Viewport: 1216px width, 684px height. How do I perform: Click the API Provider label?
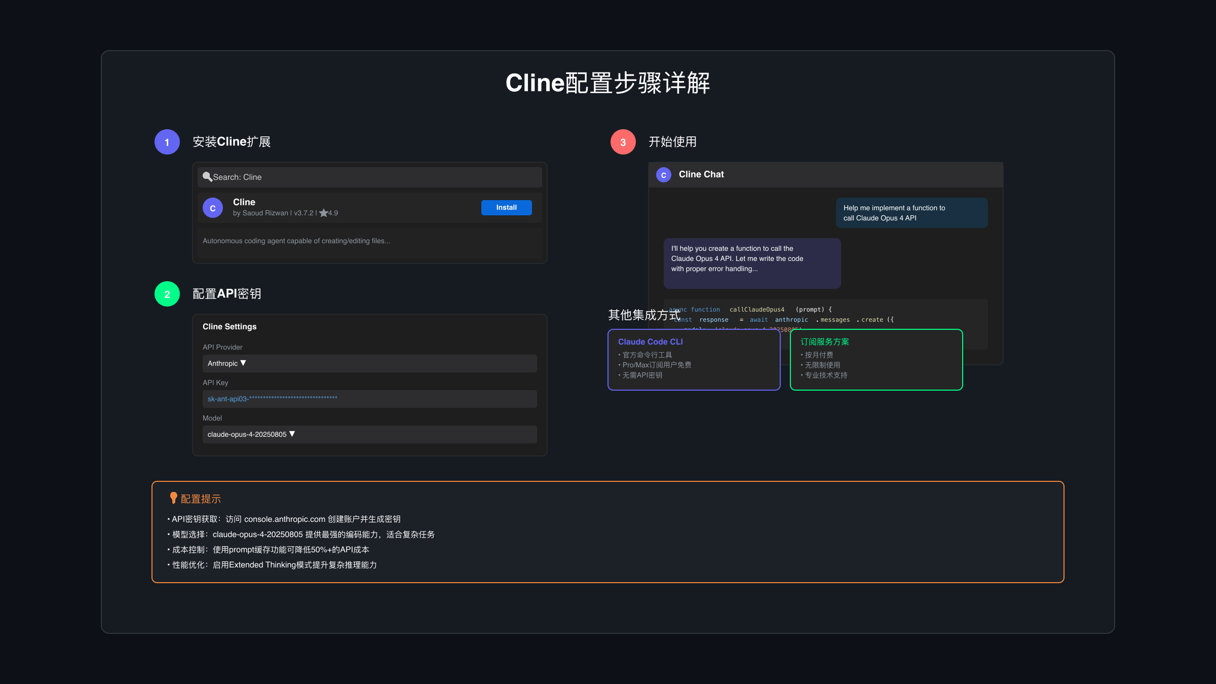(x=222, y=347)
